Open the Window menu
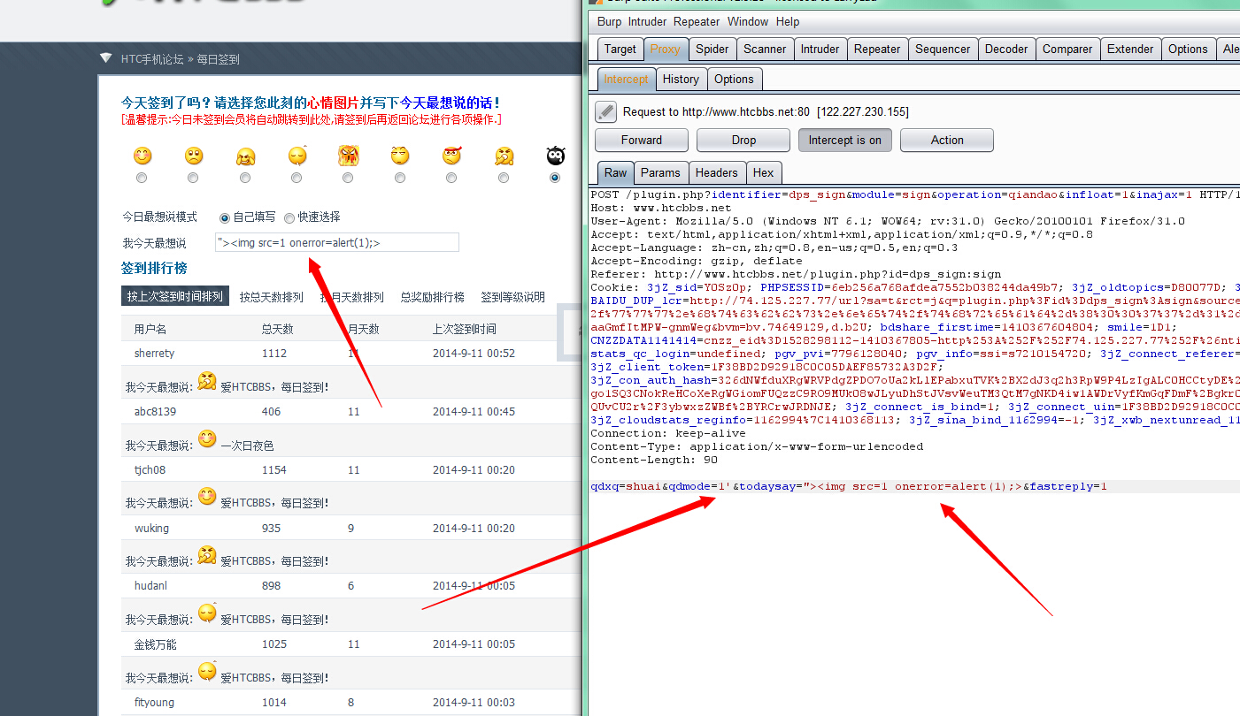 (748, 22)
